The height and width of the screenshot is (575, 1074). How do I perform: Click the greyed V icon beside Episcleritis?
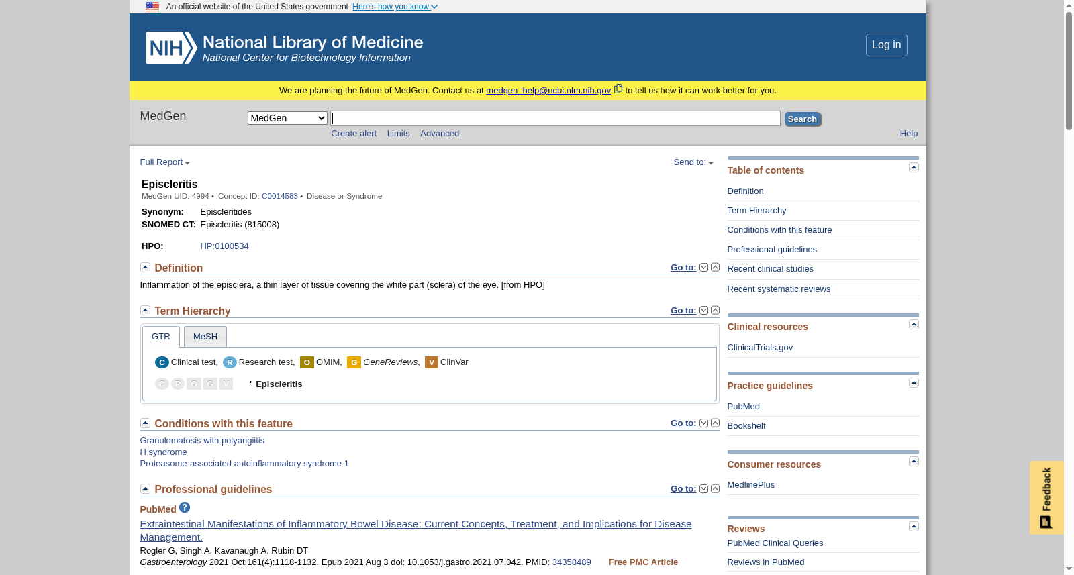(x=226, y=384)
